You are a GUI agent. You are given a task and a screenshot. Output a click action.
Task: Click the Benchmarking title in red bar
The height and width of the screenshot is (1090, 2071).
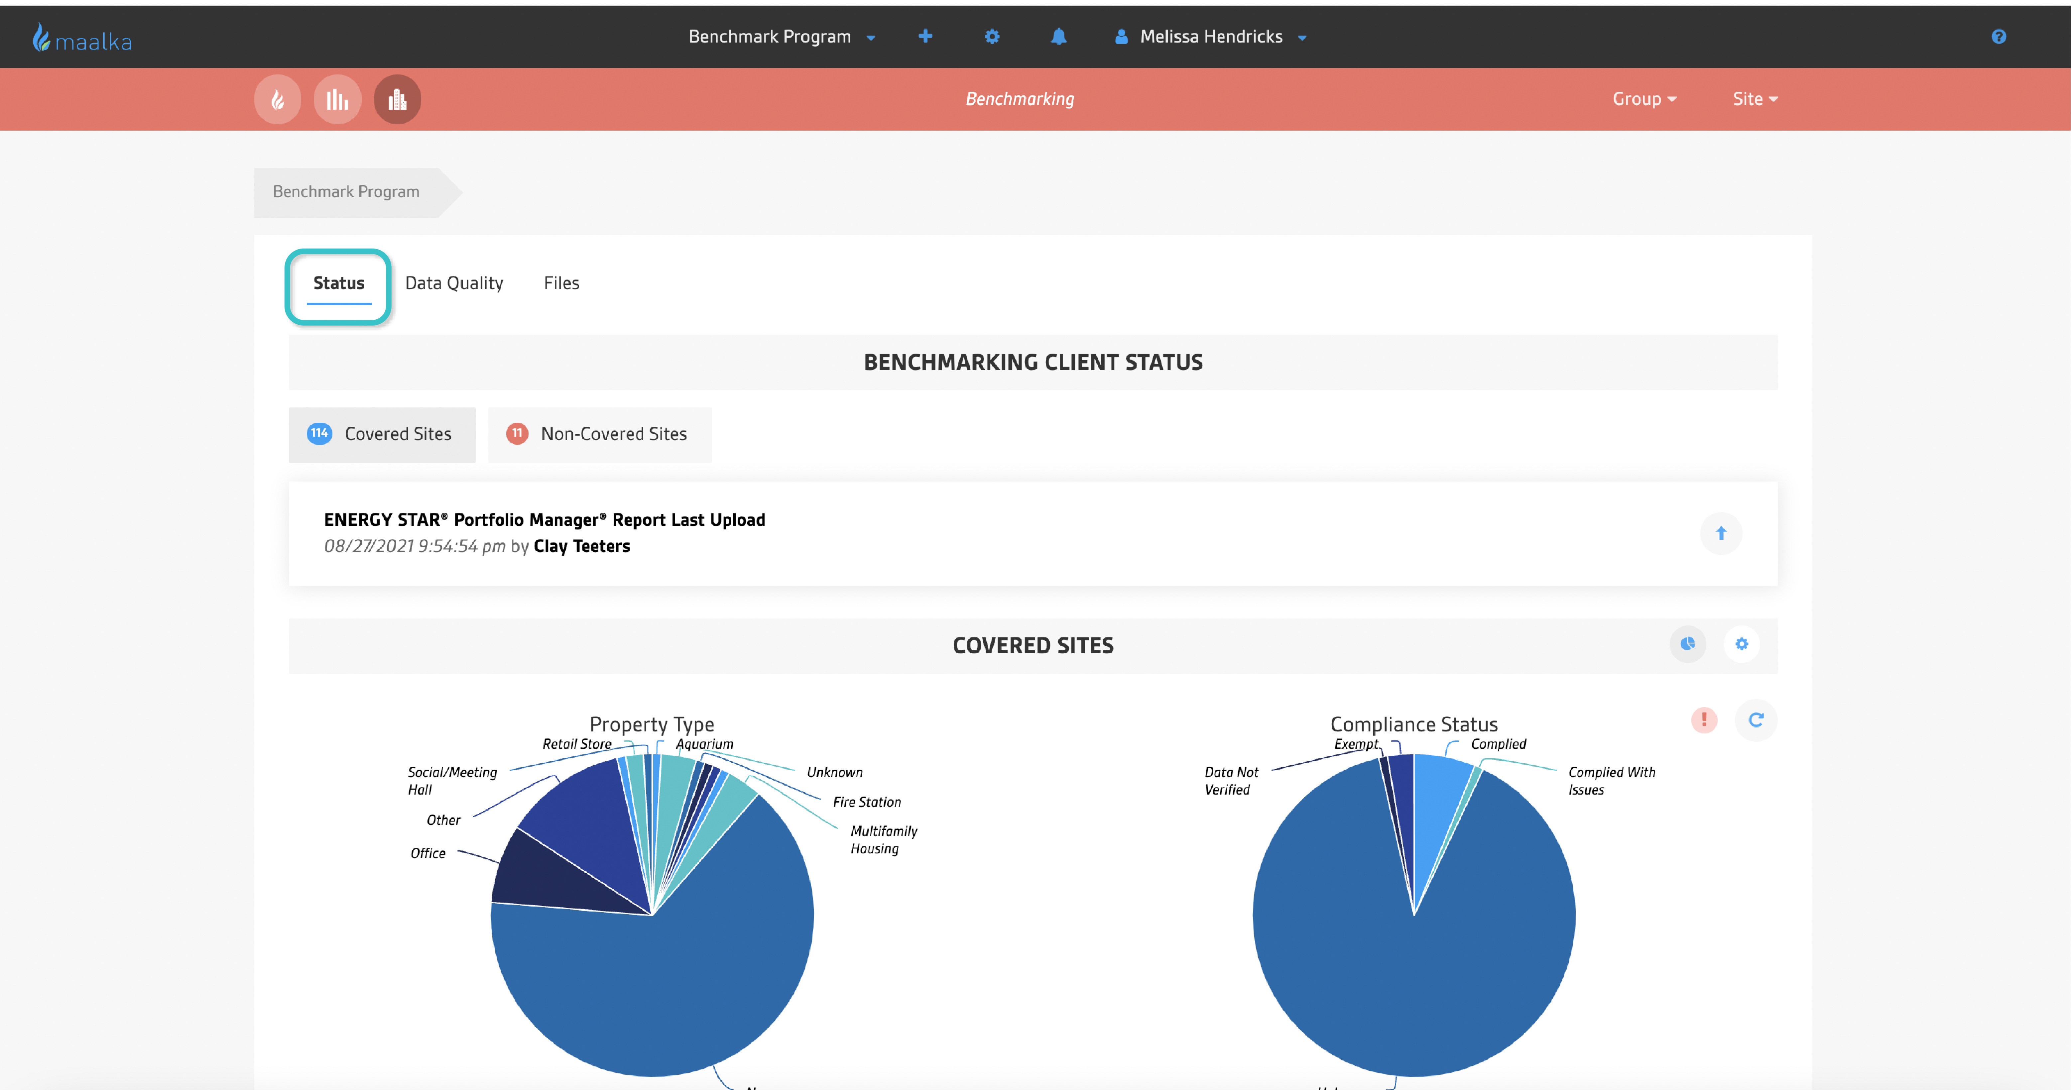point(1020,99)
